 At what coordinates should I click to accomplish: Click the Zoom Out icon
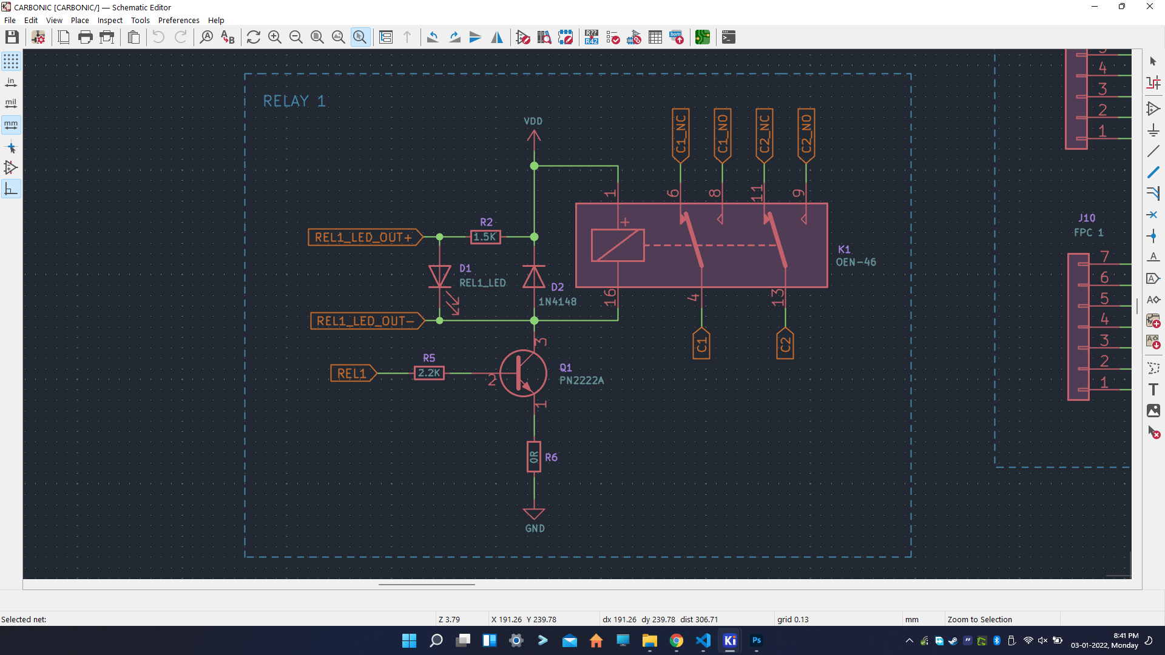296,38
